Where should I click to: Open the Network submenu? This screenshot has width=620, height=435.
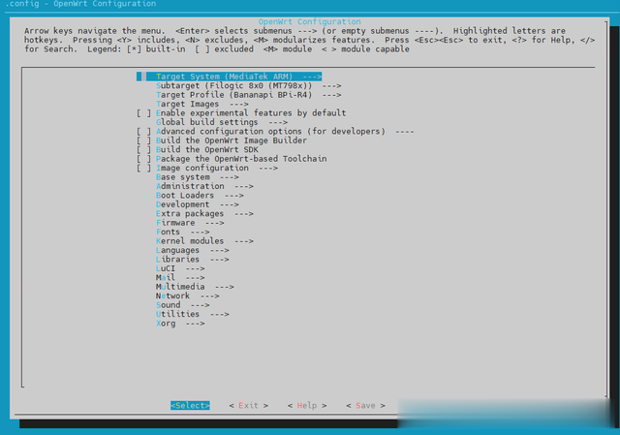pos(187,295)
